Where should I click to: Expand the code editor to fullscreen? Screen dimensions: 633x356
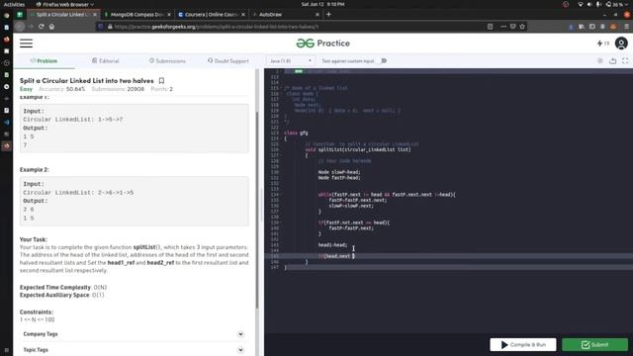625,61
